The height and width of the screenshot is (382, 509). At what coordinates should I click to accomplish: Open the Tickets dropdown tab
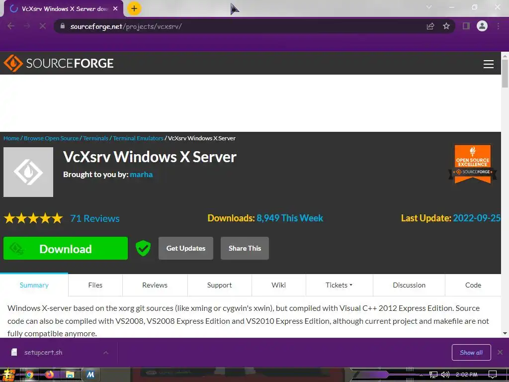[339, 285]
